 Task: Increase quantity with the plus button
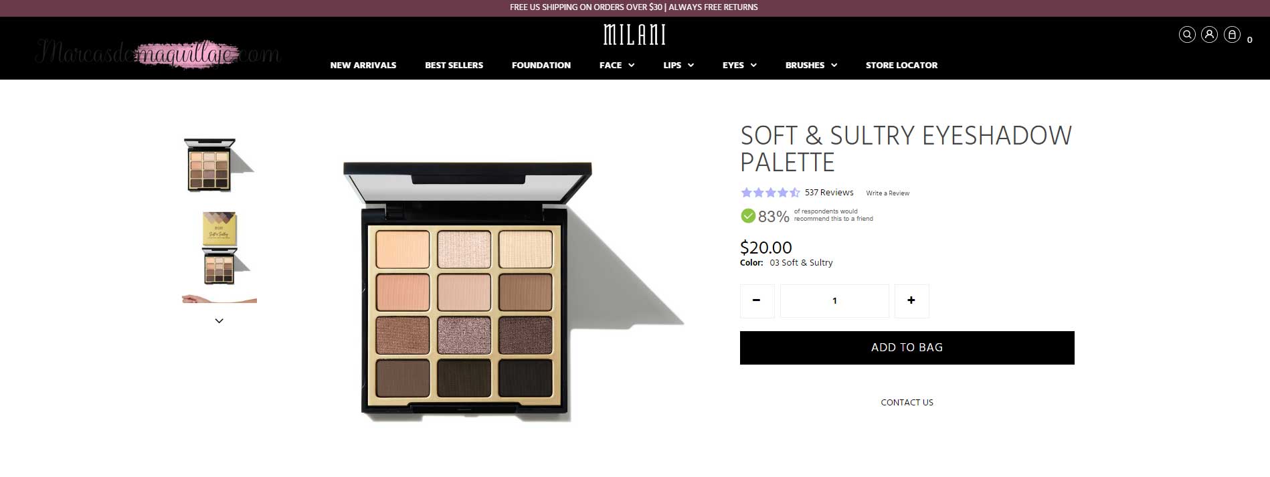(x=911, y=300)
